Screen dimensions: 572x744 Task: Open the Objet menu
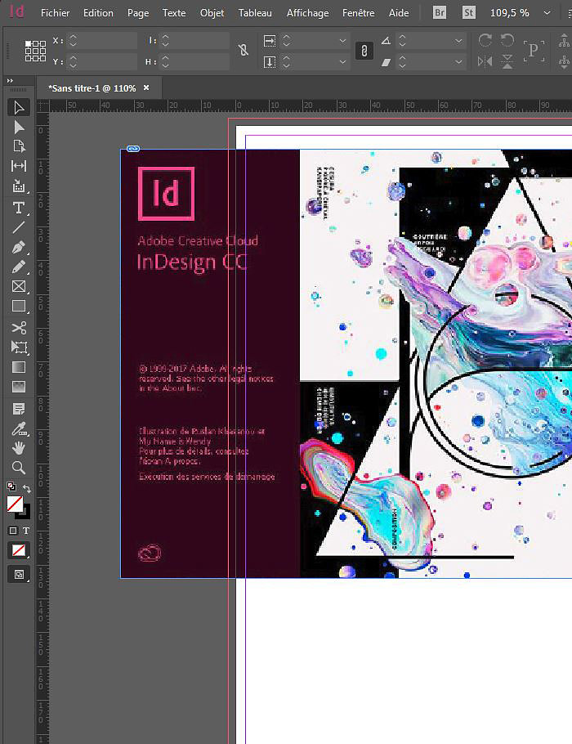coord(212,13)
